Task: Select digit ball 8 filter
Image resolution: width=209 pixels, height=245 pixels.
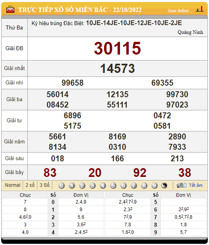Action: tap(144, 186)
